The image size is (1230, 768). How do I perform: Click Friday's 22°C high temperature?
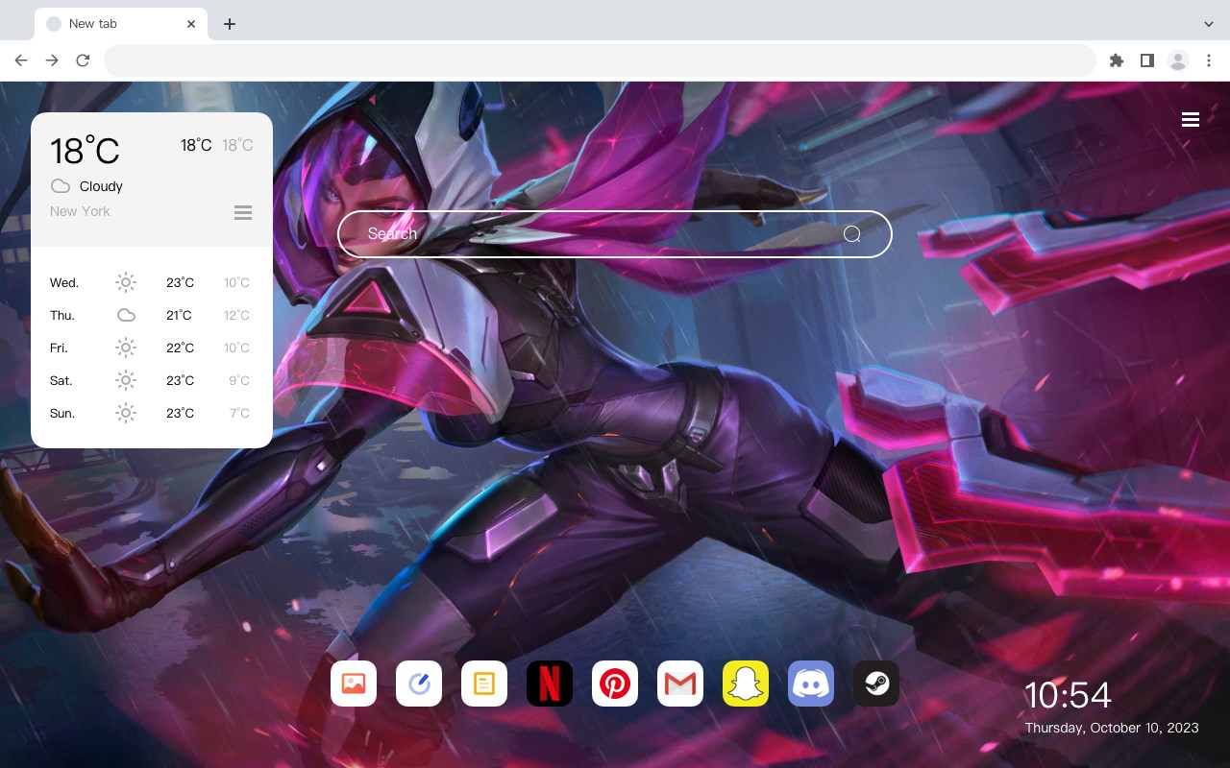pyautogui.click(x=181, y=348)
